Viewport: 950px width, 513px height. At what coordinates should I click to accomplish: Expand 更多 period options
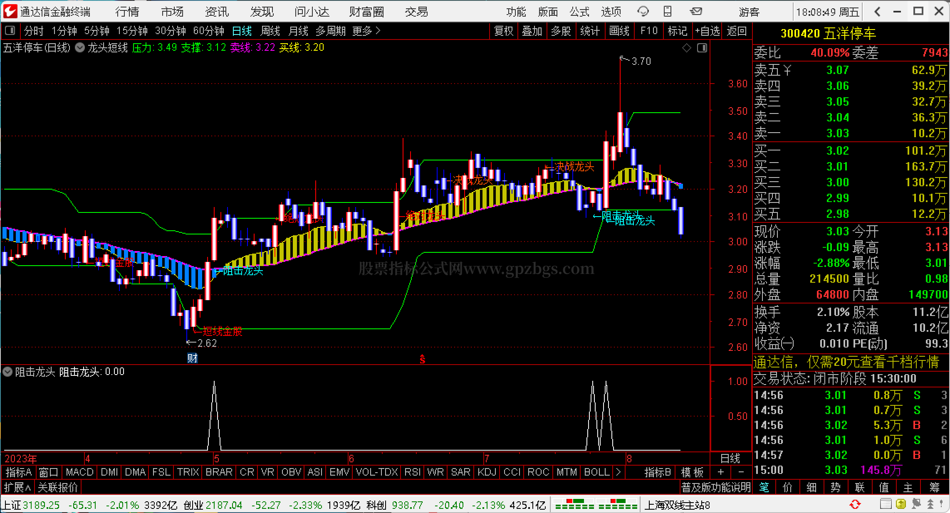366,31
